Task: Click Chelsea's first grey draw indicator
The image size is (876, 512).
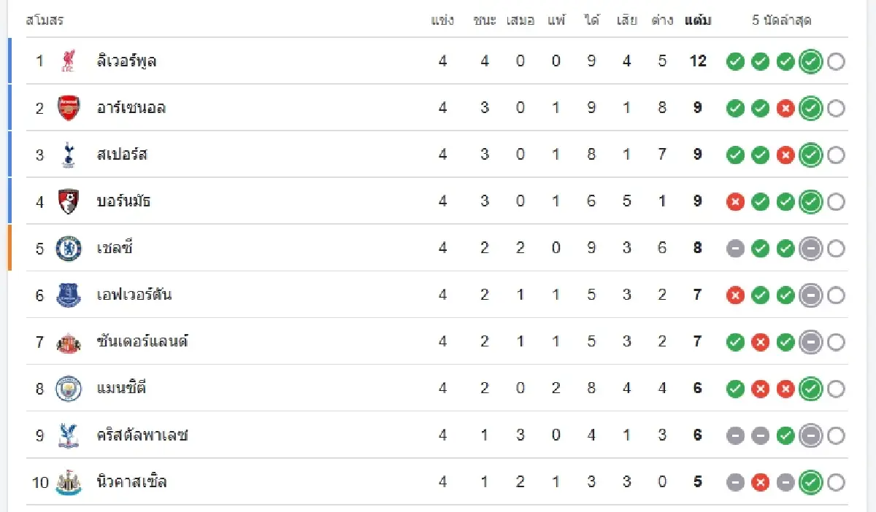Action: tap(736, 248)
